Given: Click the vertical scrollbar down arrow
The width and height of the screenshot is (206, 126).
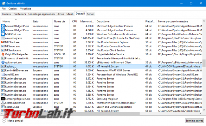Looking at the screenshot, I should tap(204, 110).
